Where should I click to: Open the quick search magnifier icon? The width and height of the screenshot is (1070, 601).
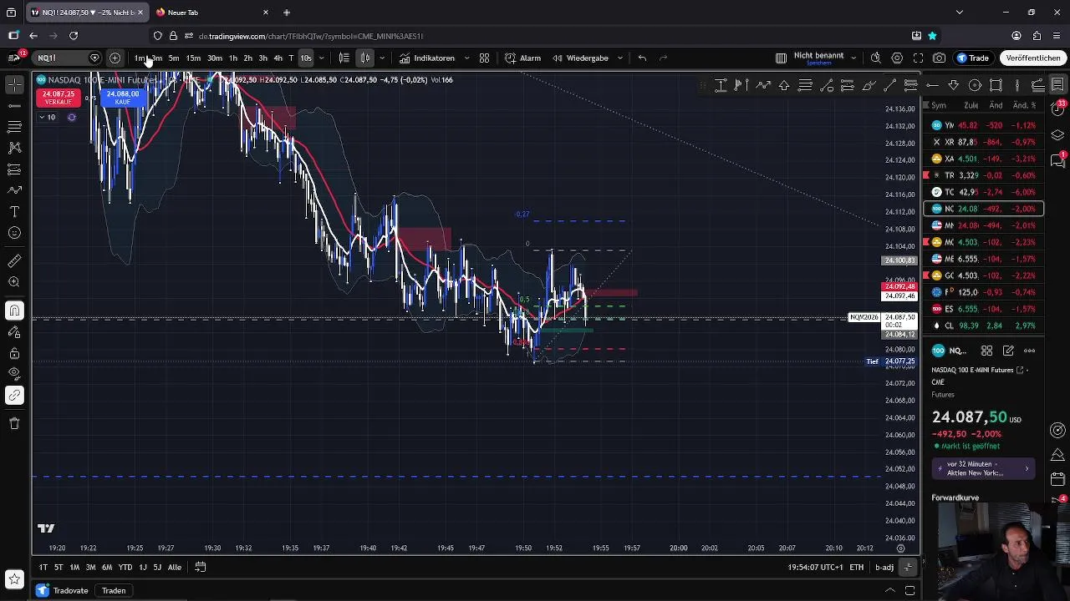point(875,58)
